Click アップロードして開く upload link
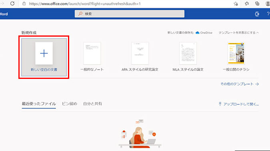The image size is (270, 151). [x=239, y=104]
